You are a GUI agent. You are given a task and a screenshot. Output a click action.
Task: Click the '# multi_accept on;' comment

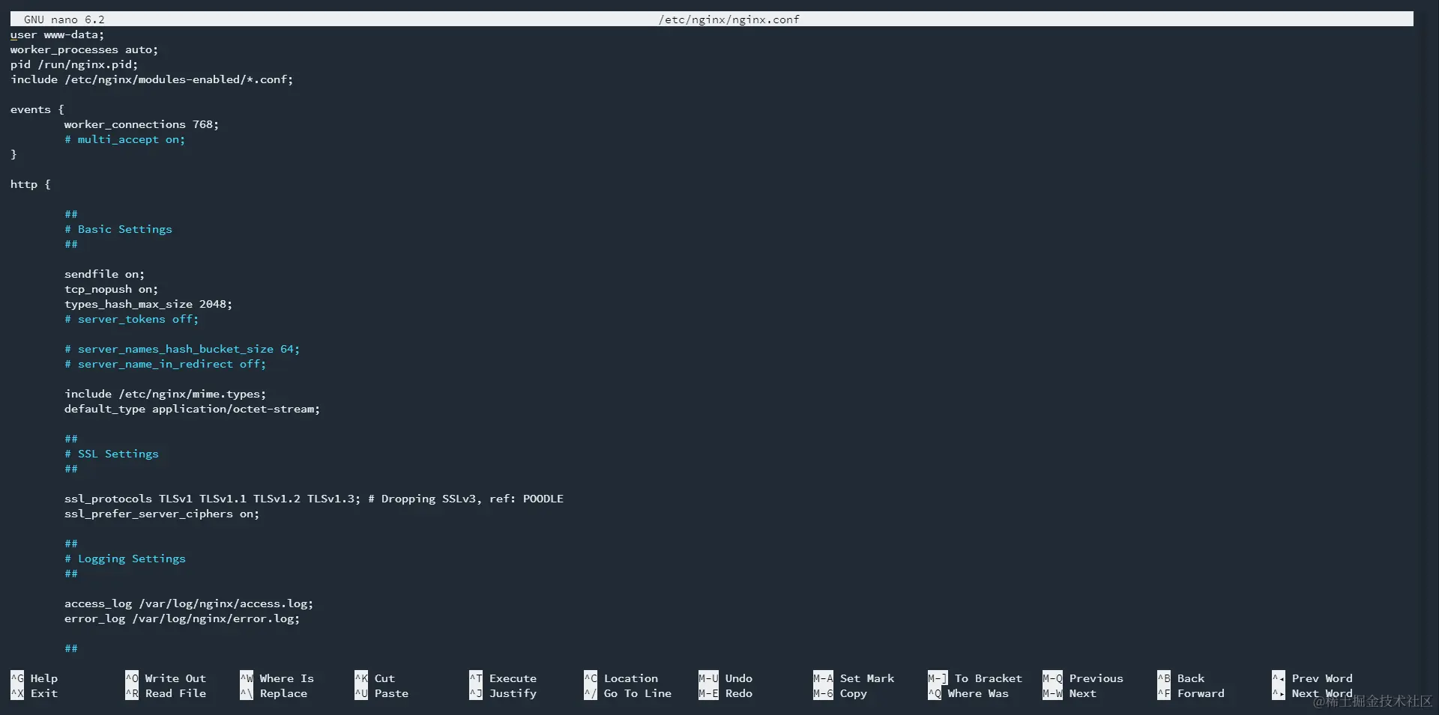click(x=125, y=139)
